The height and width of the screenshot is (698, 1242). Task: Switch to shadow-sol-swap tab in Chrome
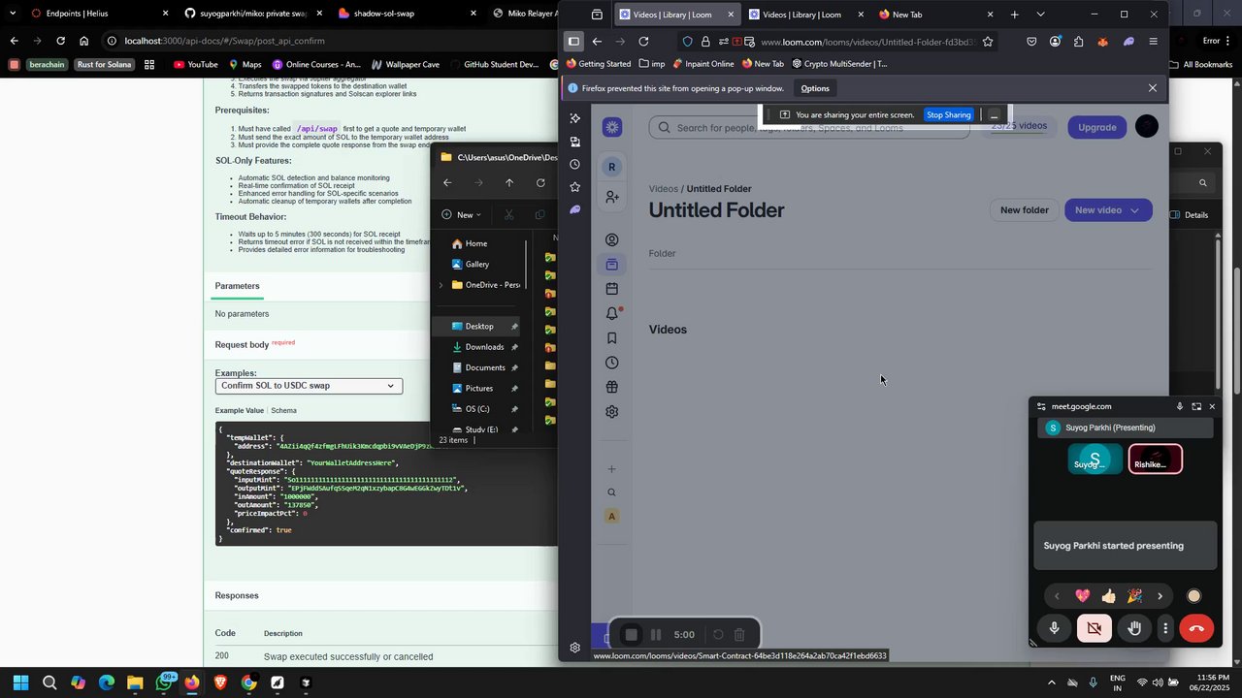click(x=408, y=14)
